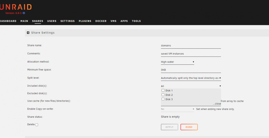Open the Dashboard tab
This screenshot has width=269, height=138.
[x=8, y=21]
